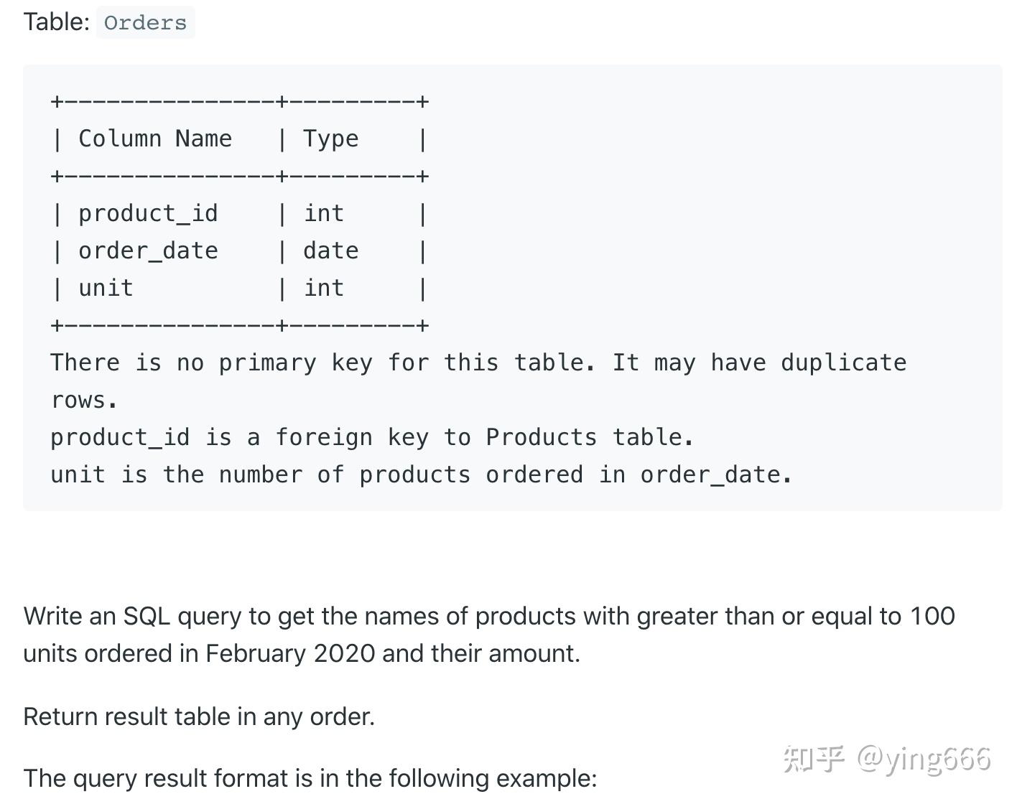Click 'The query result format' sentence
Screen dimensions: 1017x804
[x=310, y=778]
